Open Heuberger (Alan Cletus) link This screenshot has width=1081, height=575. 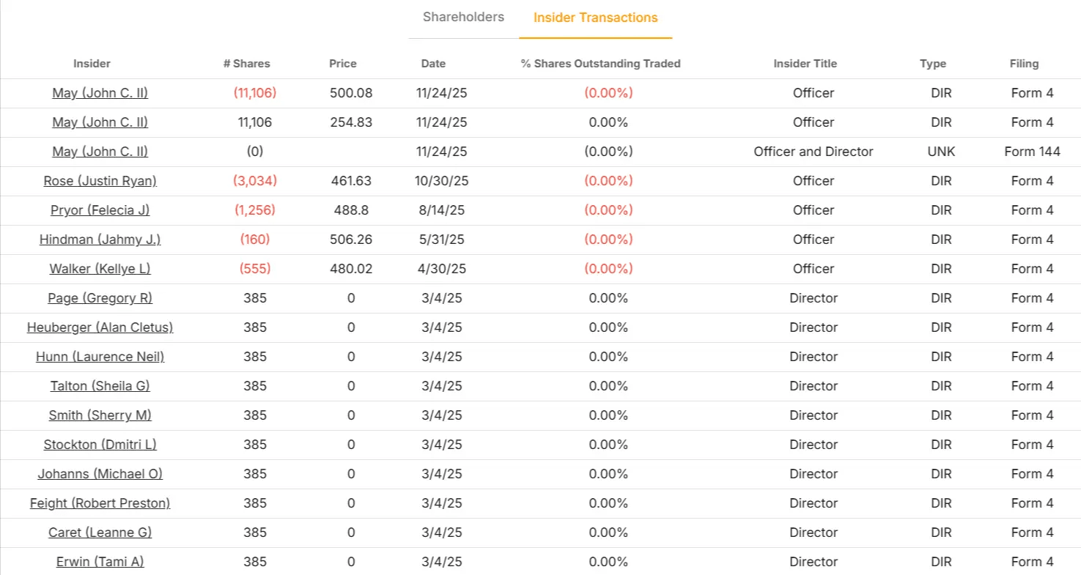(100, 327)
